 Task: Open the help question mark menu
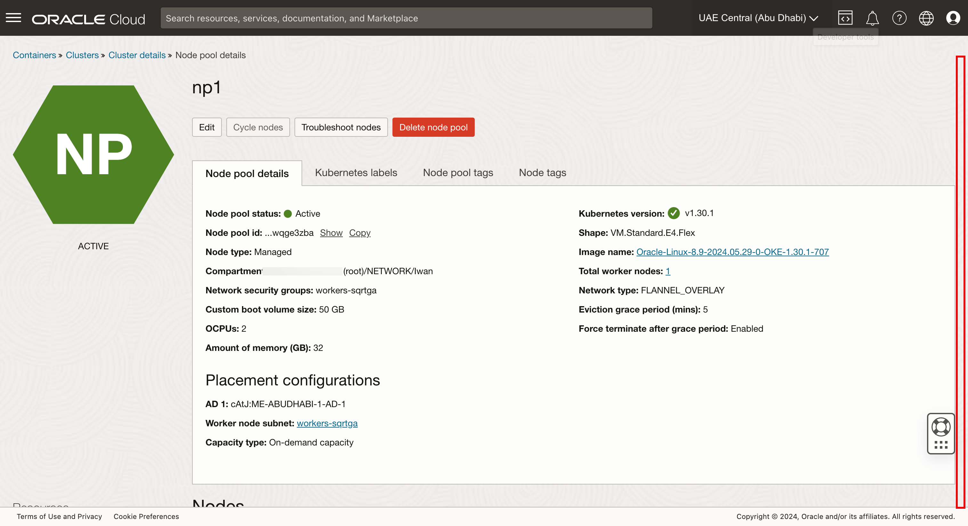899,18
